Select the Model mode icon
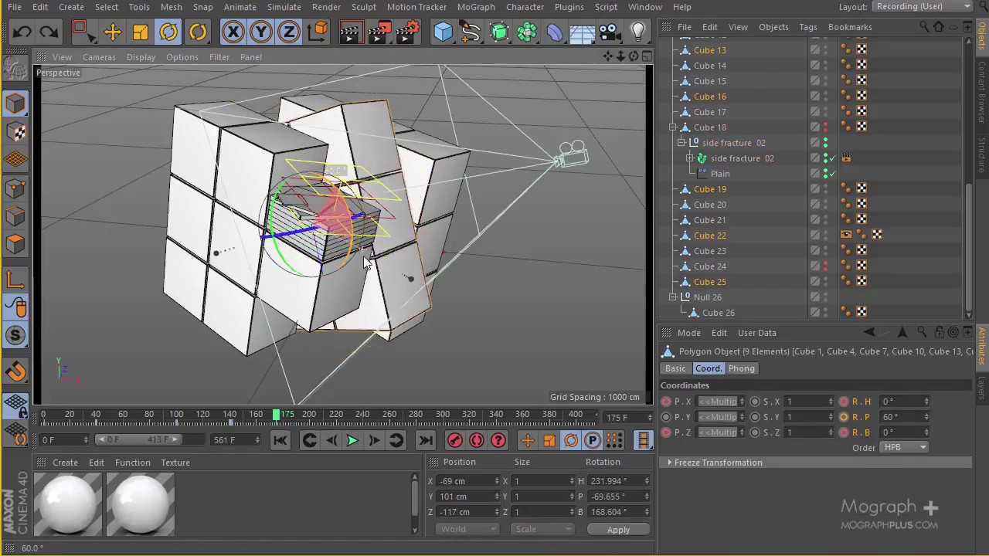This screenshot has width=989, height=556. pyautogui.click(x=15, y=103)
